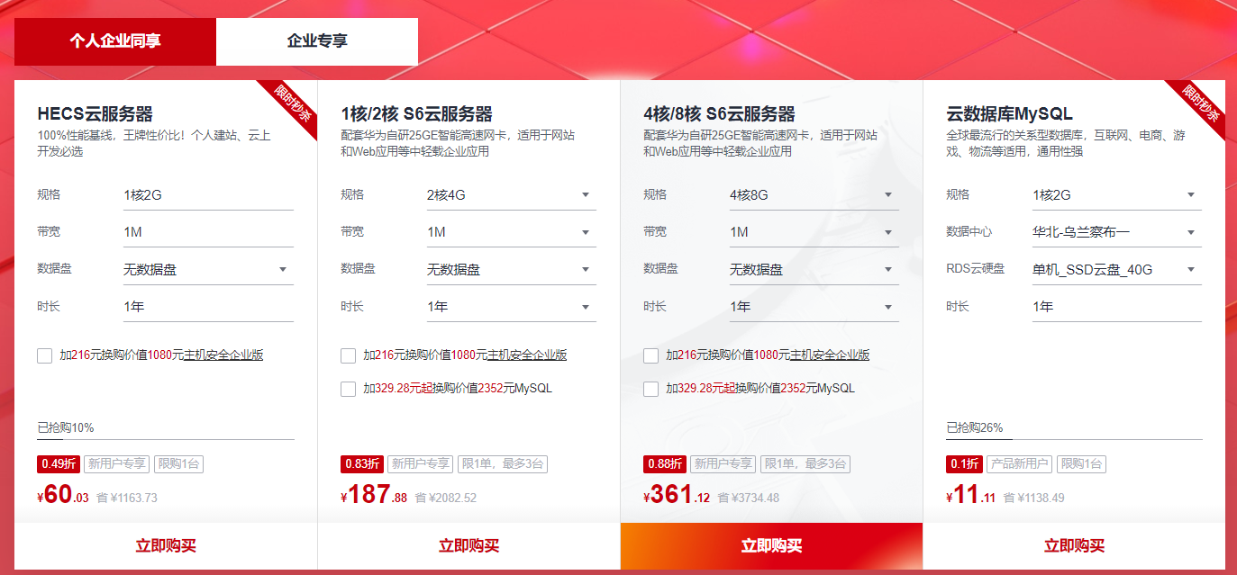Screen dimensions: 1237x575
Task: Click the 0.49折 discount badge
Action: 59,464
